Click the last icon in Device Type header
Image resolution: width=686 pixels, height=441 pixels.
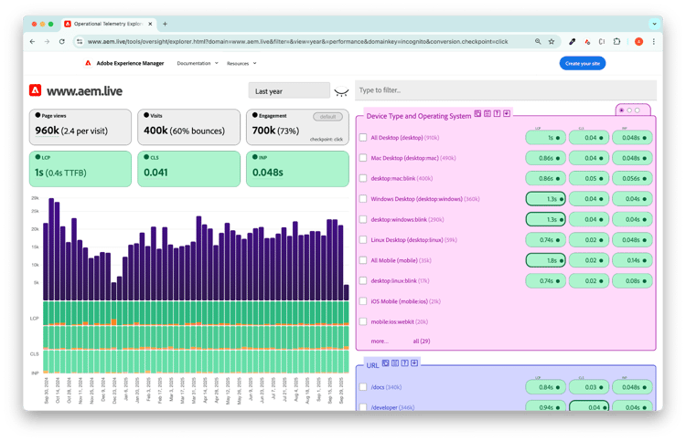pos(507,114)
